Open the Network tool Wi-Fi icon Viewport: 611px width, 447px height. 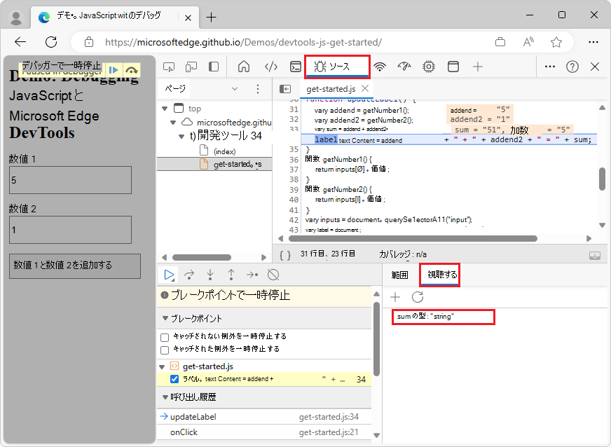pos(380,67)
